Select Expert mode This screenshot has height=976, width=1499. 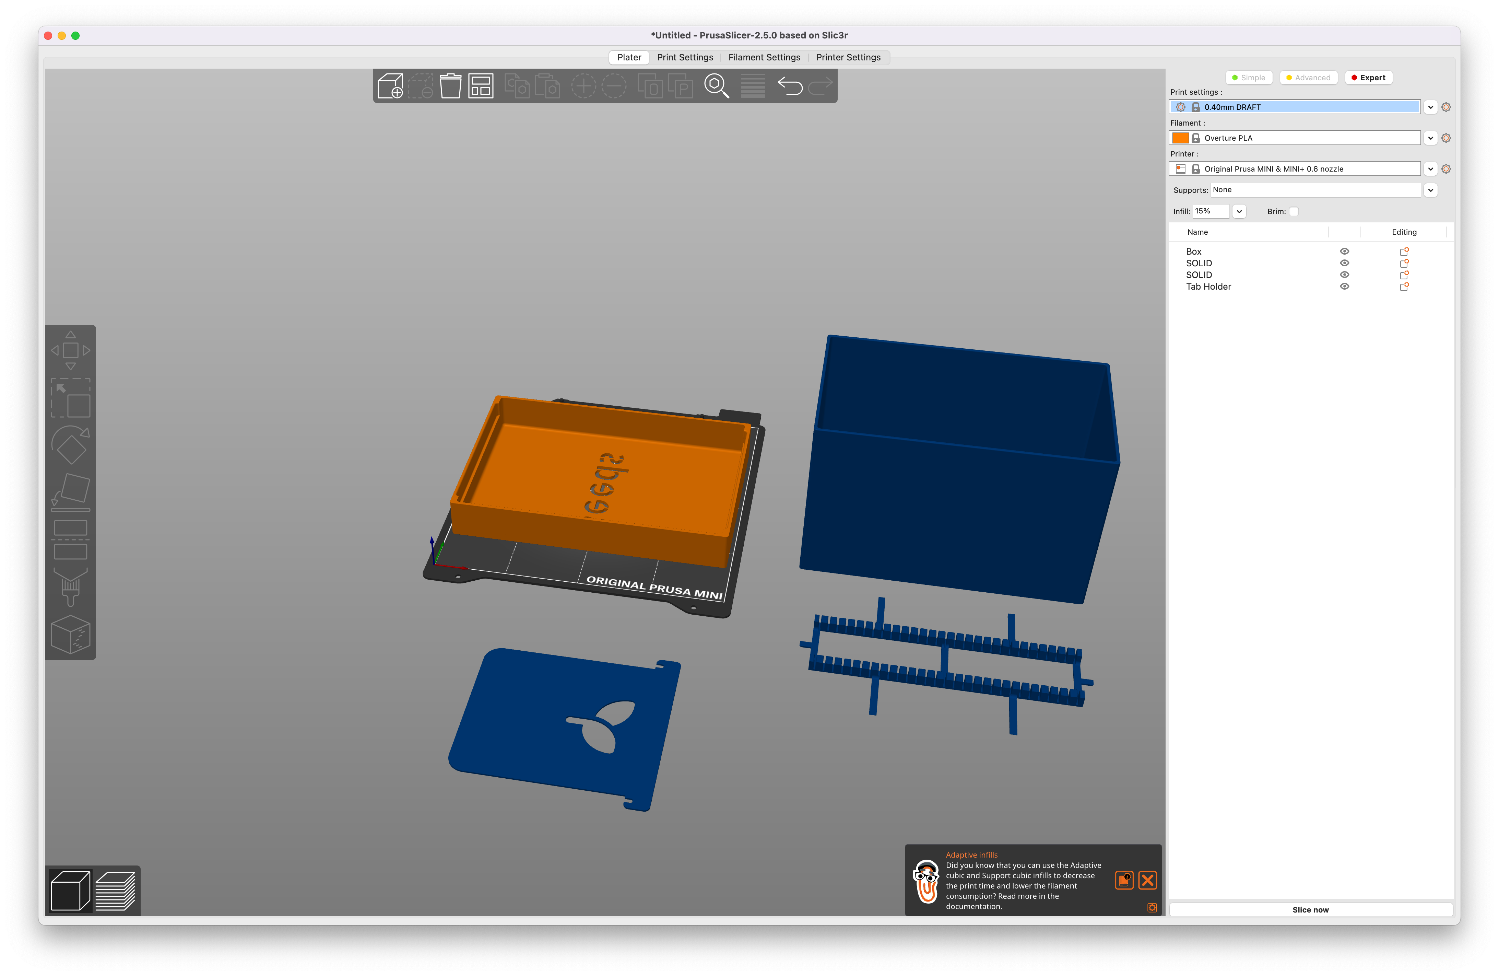tap(1368, 78)
